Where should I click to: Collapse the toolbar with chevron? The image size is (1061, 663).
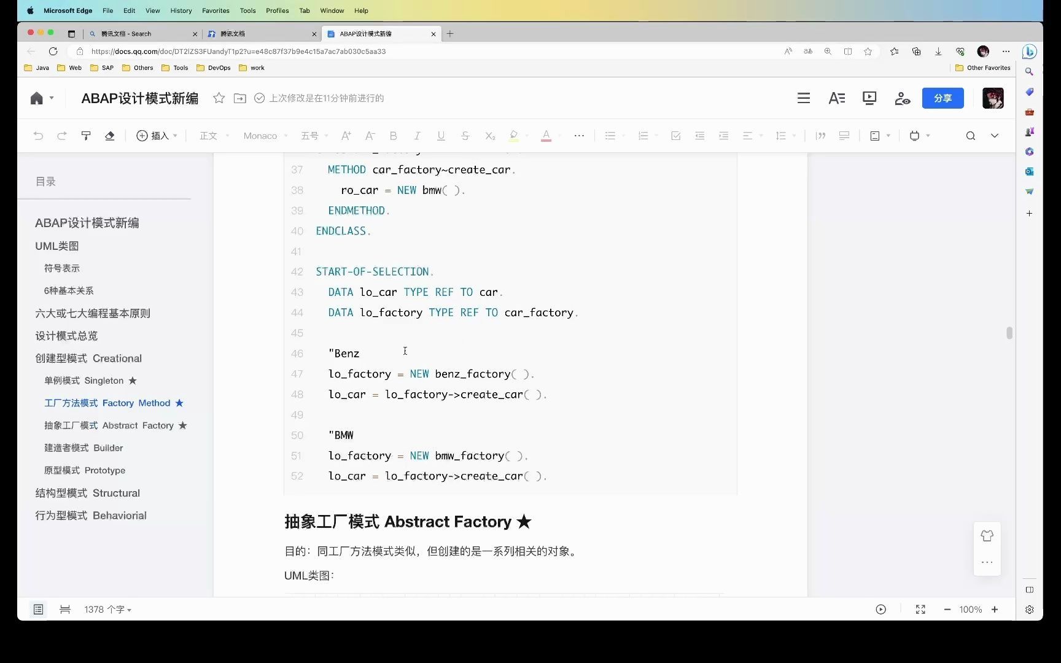point(995,136)
